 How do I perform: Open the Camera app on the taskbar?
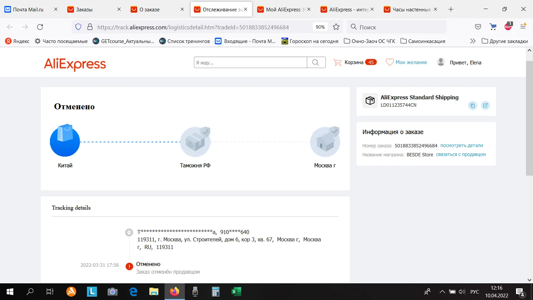click(113, 291)
